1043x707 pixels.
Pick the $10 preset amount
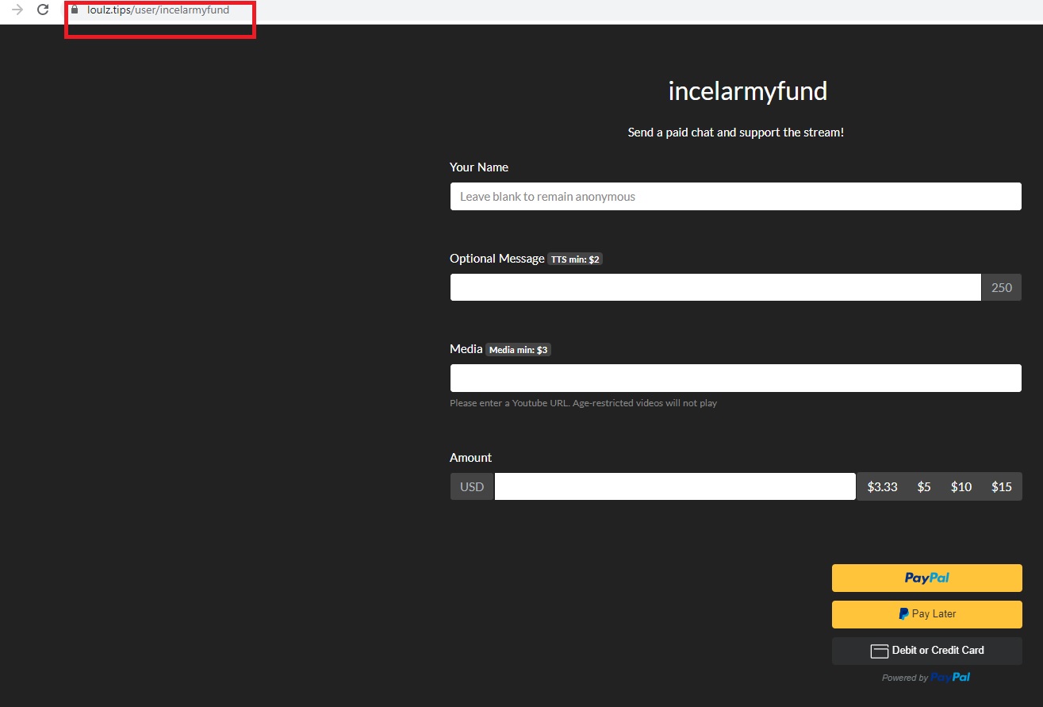(x=961, y=486)
